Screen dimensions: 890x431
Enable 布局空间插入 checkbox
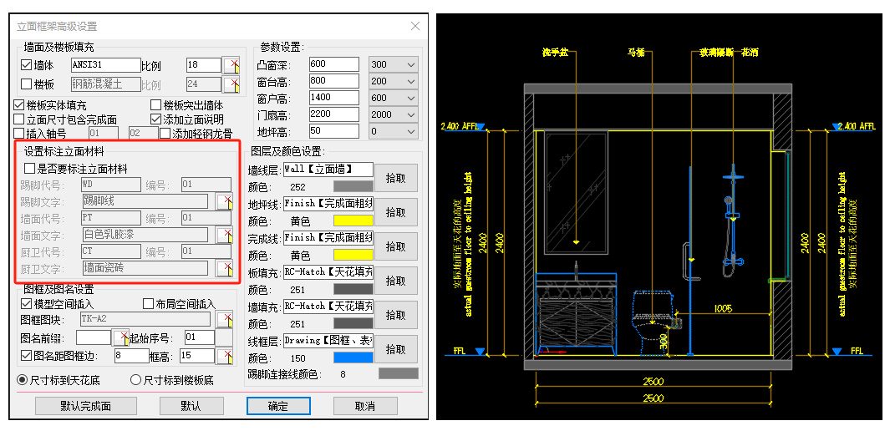coord(148,304)
